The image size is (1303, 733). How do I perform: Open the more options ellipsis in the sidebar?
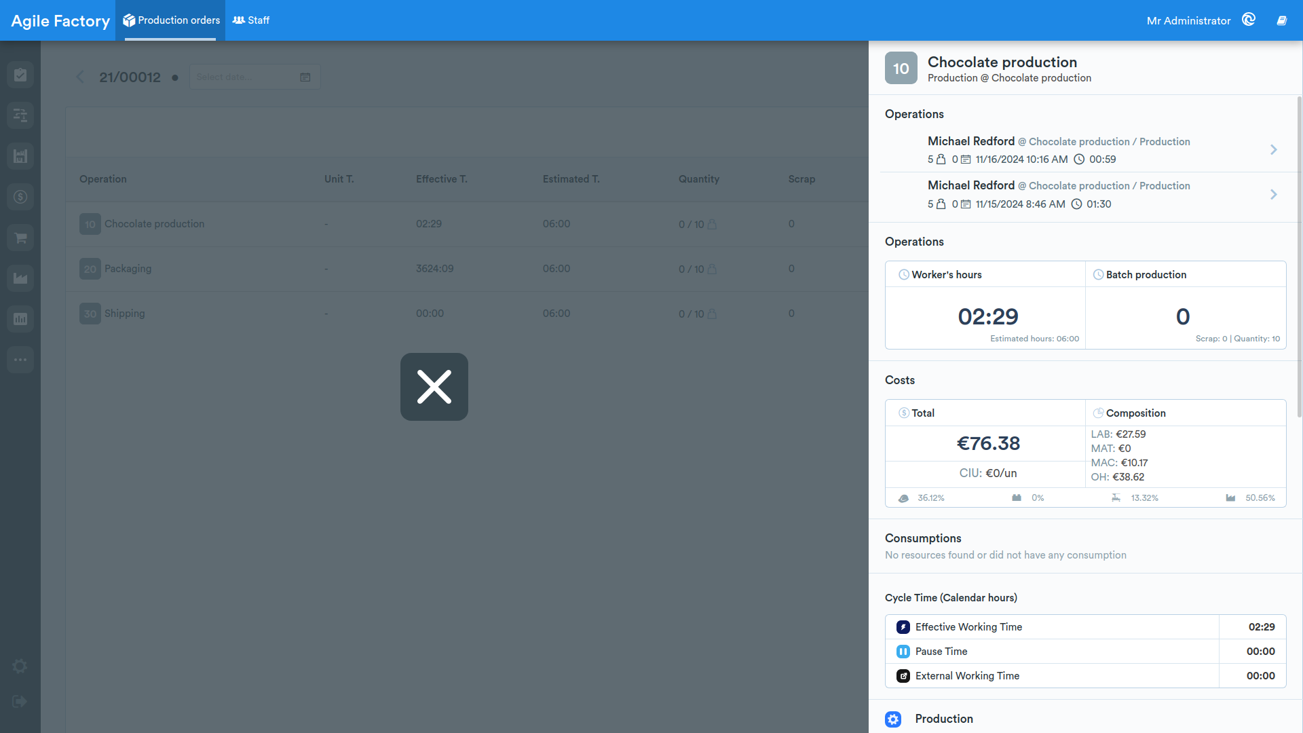[x=20, y=360]
